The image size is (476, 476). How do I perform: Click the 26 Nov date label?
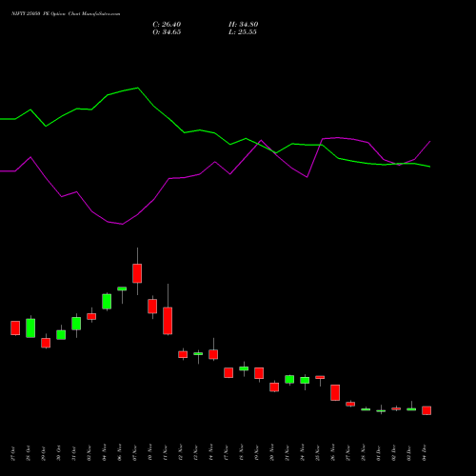(x=332, y=453)
